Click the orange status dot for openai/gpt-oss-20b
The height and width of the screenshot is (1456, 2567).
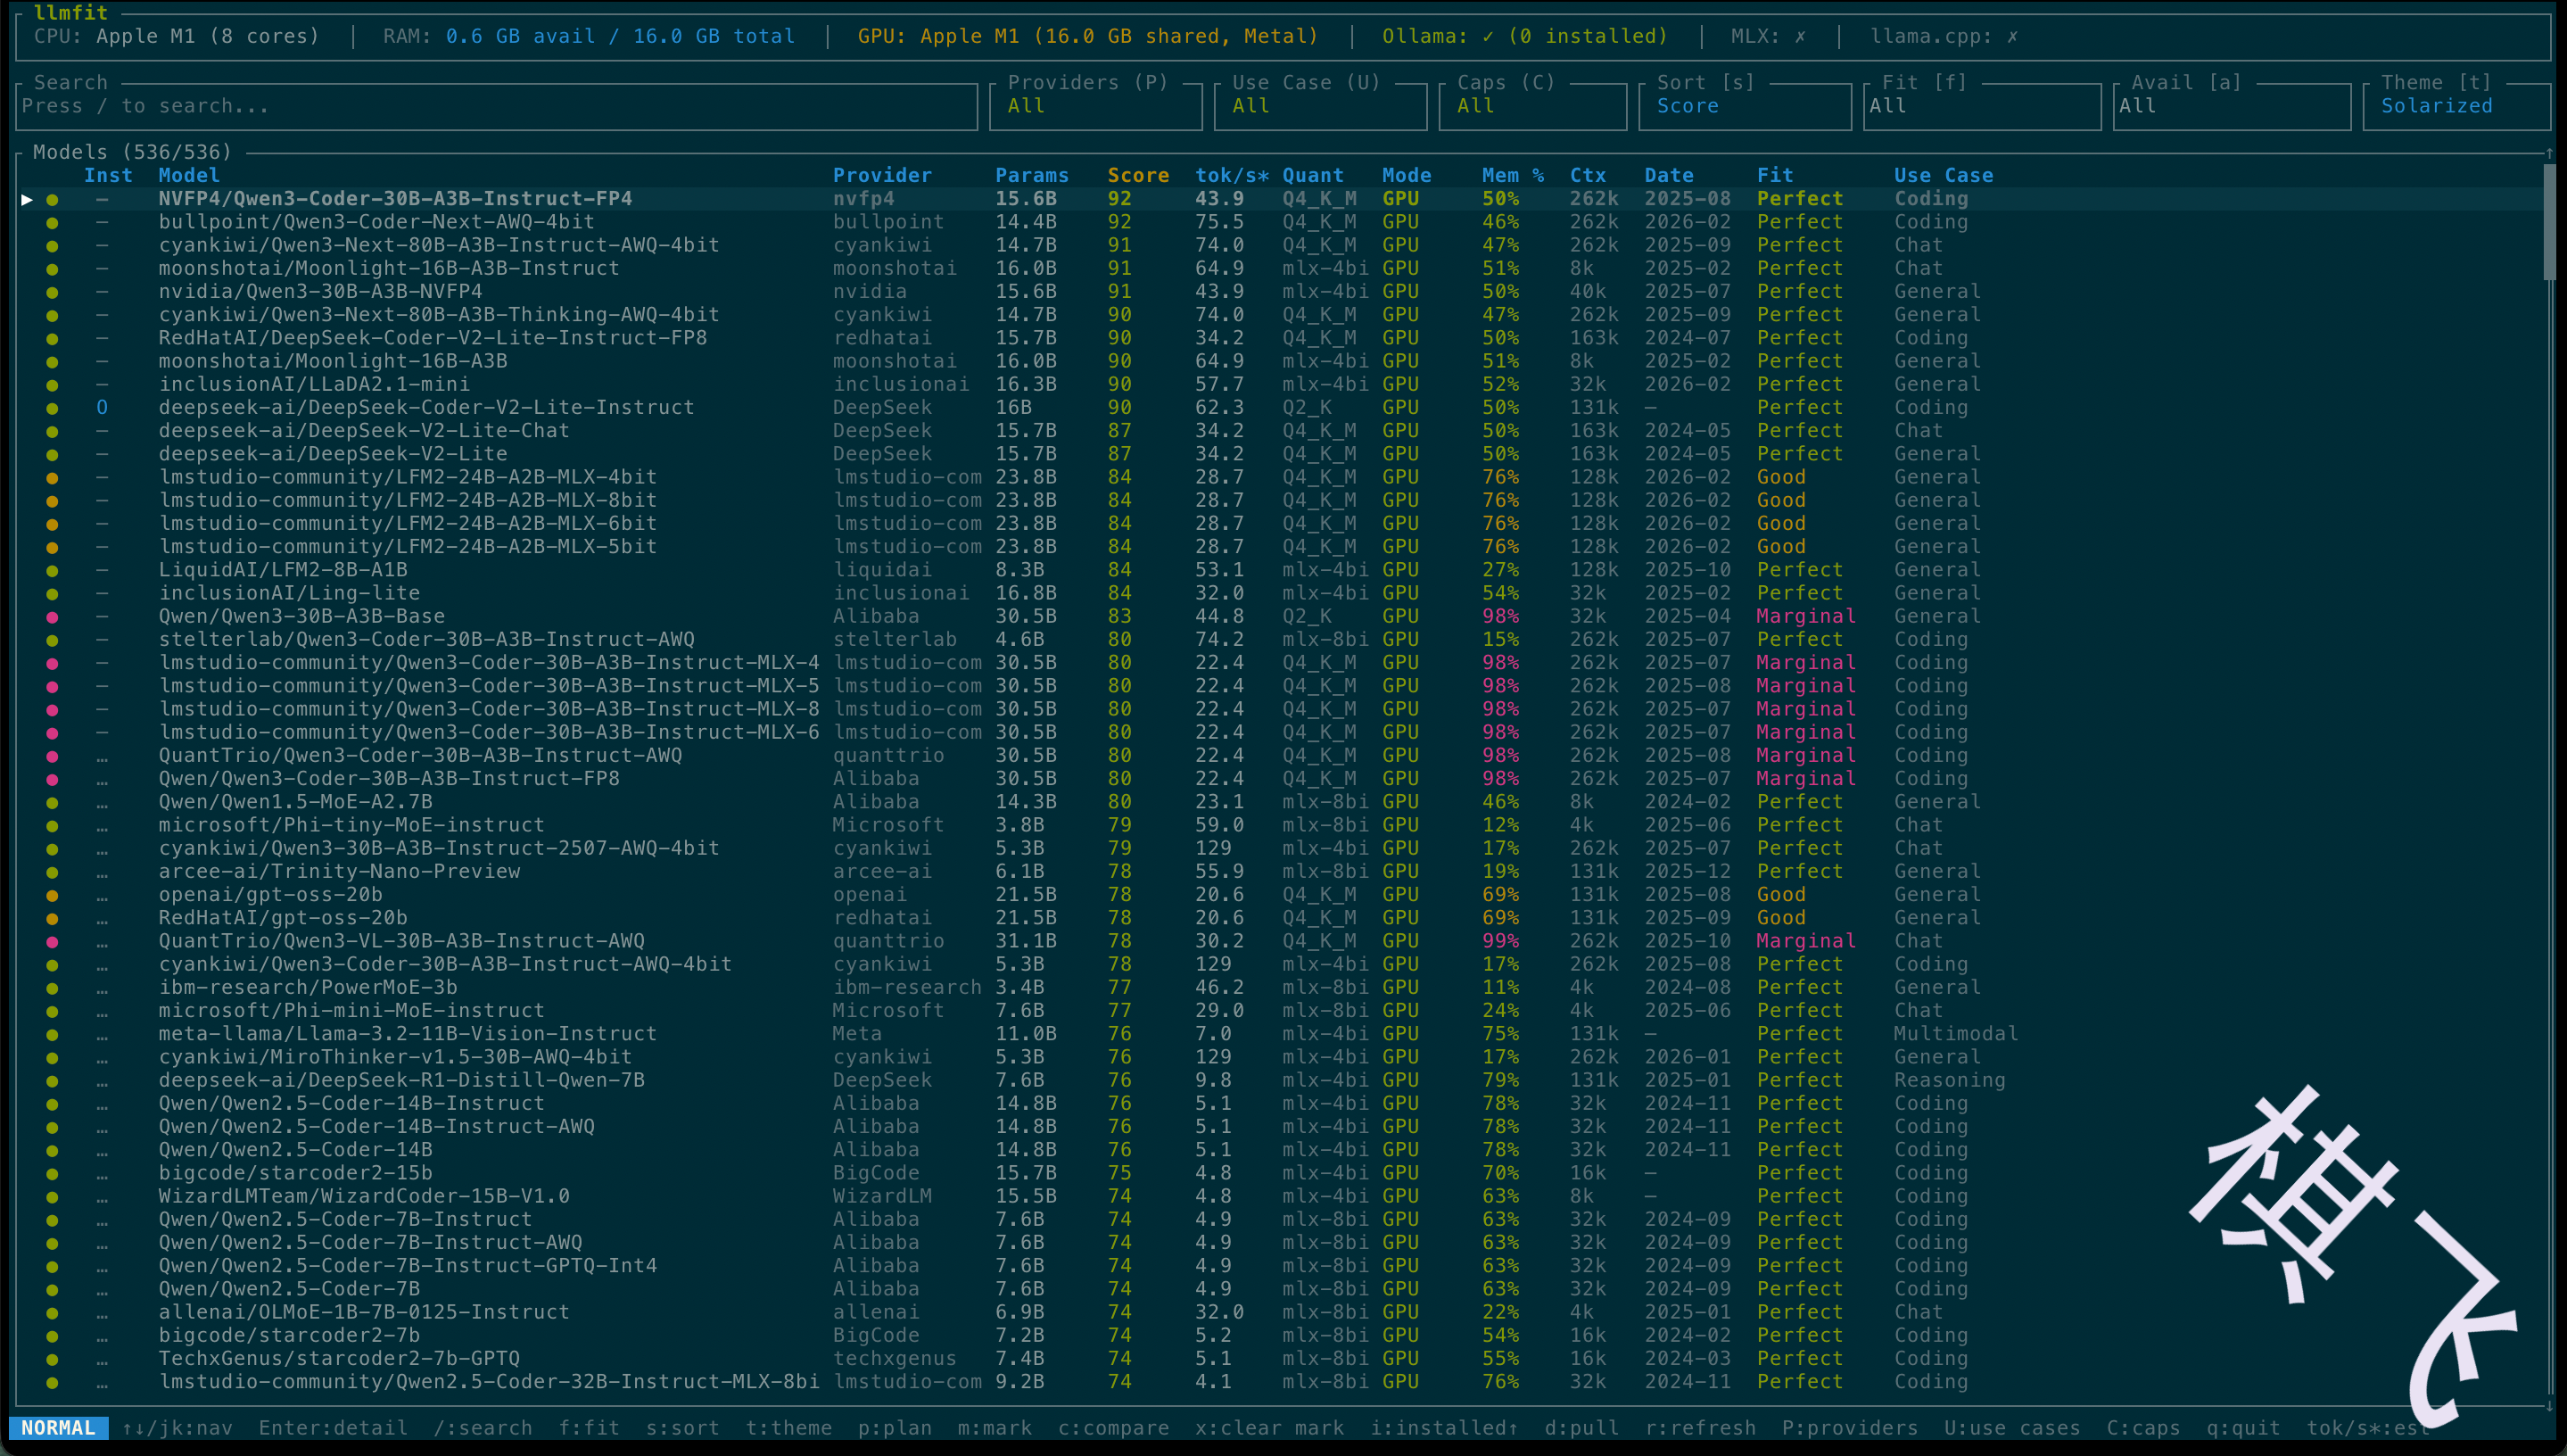[52, 895]
